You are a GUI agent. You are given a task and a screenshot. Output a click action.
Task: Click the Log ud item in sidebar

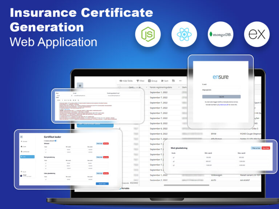pos(24,172)
